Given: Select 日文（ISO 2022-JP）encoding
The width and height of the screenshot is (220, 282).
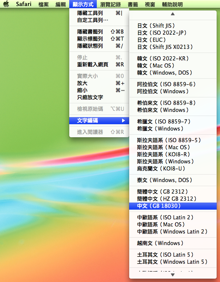Looking at the screenshot, I should tap(173, 33).
